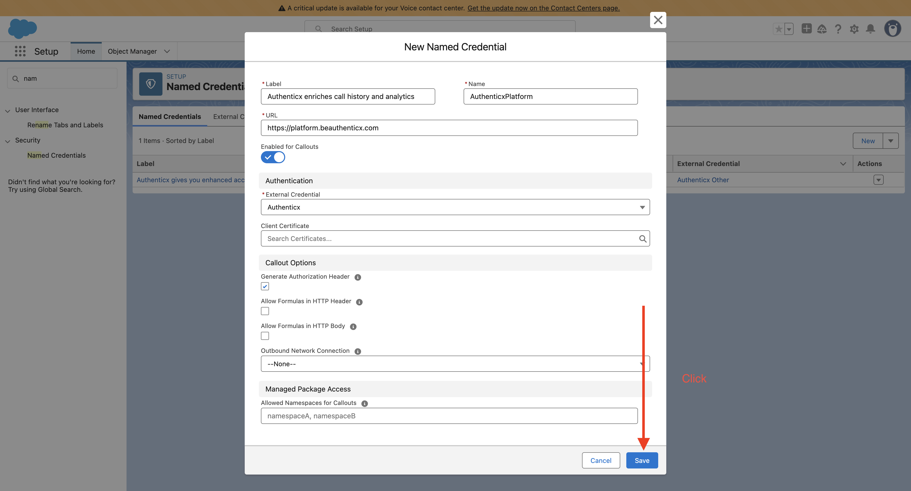The width and height of the screenshot is (911, 491).
Task: Open the Trailhead guidance icon
Action: 822,29
